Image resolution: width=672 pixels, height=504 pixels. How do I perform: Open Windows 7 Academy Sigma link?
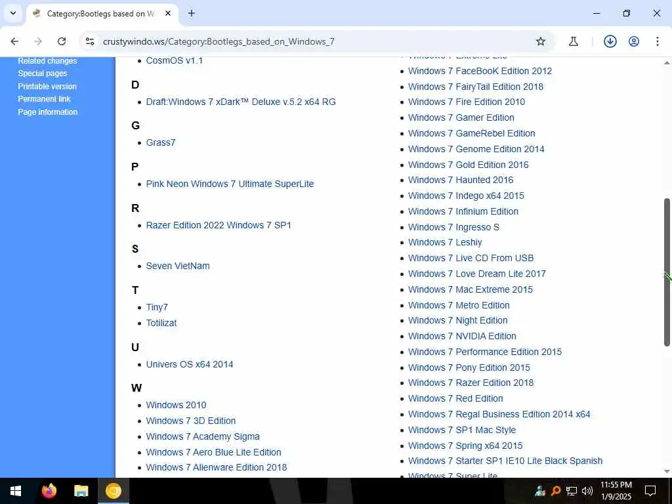pos(203,436)
